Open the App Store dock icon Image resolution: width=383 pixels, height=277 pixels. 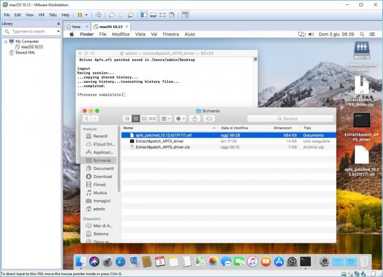[x=279, y=261]
